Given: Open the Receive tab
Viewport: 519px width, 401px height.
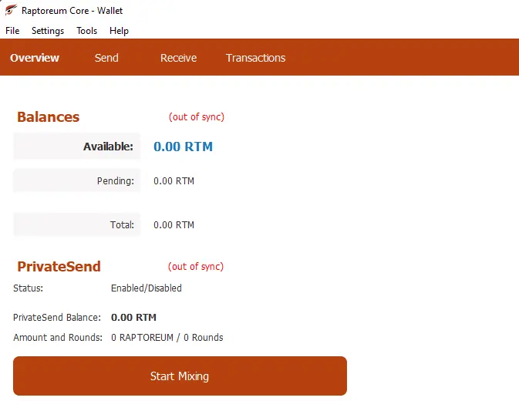Looking at the screenshot, I should (x=179, y=58).
